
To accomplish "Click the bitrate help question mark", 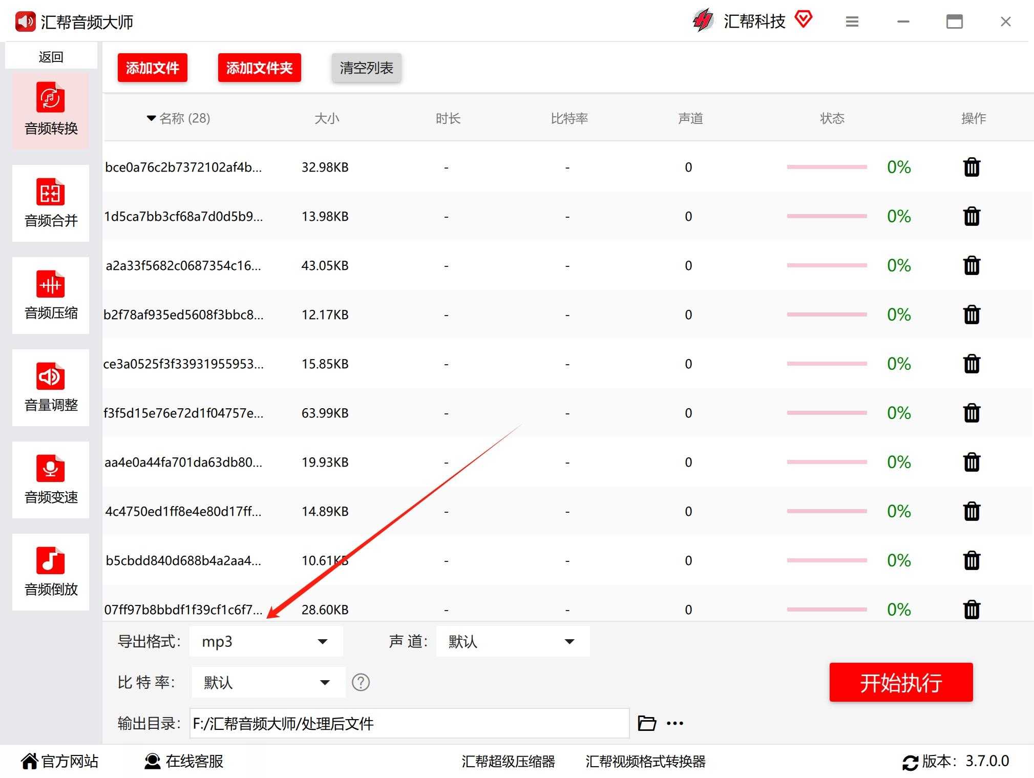I will coord(361,682).
